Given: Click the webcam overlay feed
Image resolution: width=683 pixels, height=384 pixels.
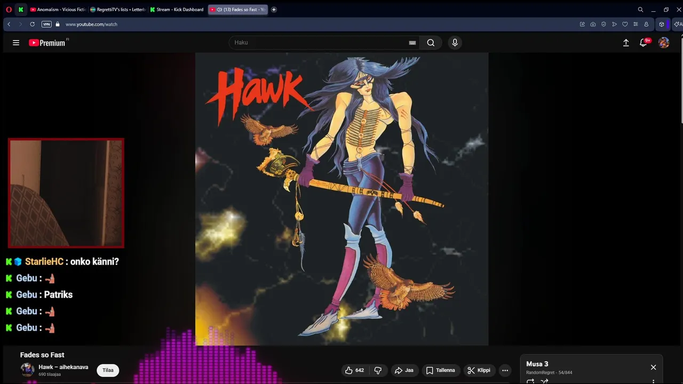Looking at the screenshot, I should 66,193.
